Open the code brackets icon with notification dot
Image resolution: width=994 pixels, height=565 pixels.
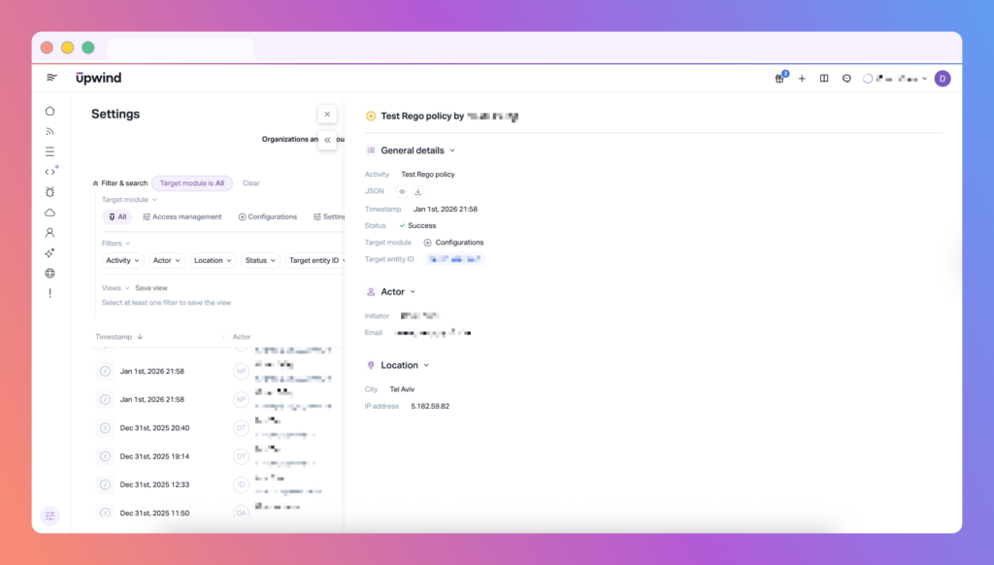click(x=50, y=172)
